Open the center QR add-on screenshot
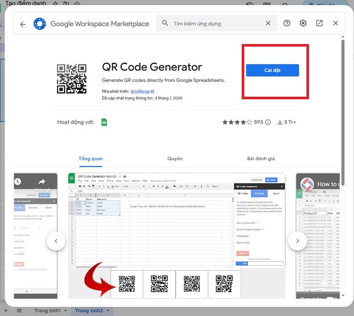Image resolution: width=354 pixels, height=316 pixels. tap(177, 236)
